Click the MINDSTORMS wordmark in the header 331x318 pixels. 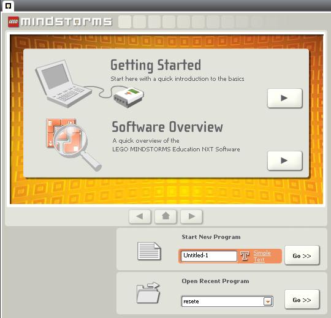click(66, 21)
